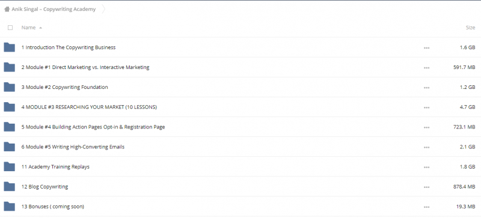Show more actions for Researching Your Market folder
Image resolution: width=481 pixels, height=218 pixels.
click(426, 107)
